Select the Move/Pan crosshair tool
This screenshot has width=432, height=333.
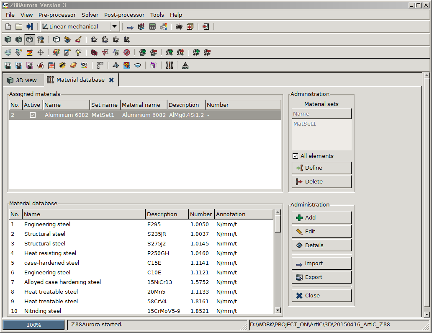(40, 52)
